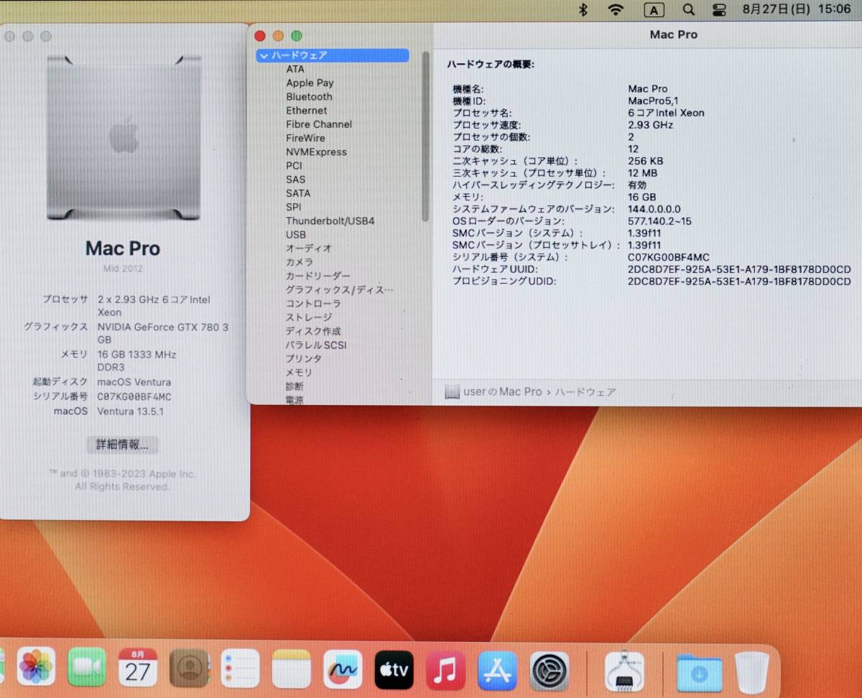The height and width of the screenshot is (698, 862).
Task: Open Control Center in the menu bar
Action: [720, 9]
